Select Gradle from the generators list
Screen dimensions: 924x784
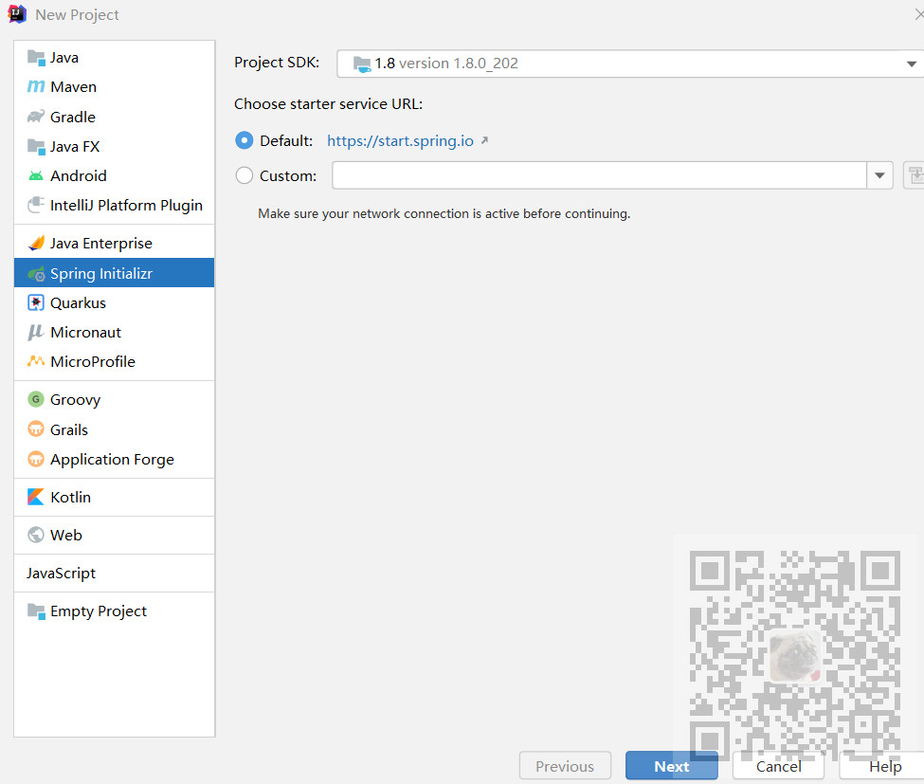115,117
